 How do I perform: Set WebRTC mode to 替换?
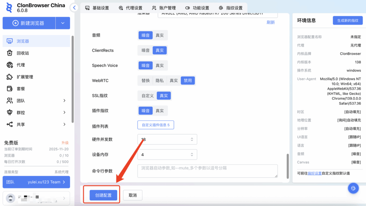[x=145, y=80]
